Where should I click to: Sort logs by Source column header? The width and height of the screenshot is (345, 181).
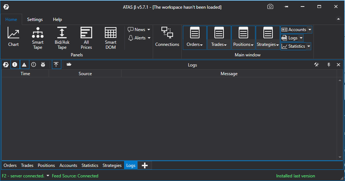coord(85,74)
